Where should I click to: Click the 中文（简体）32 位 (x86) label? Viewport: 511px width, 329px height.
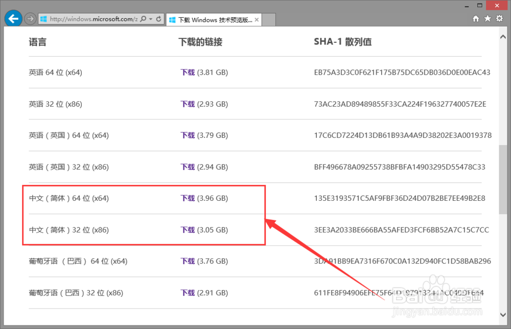pos(69,230)
